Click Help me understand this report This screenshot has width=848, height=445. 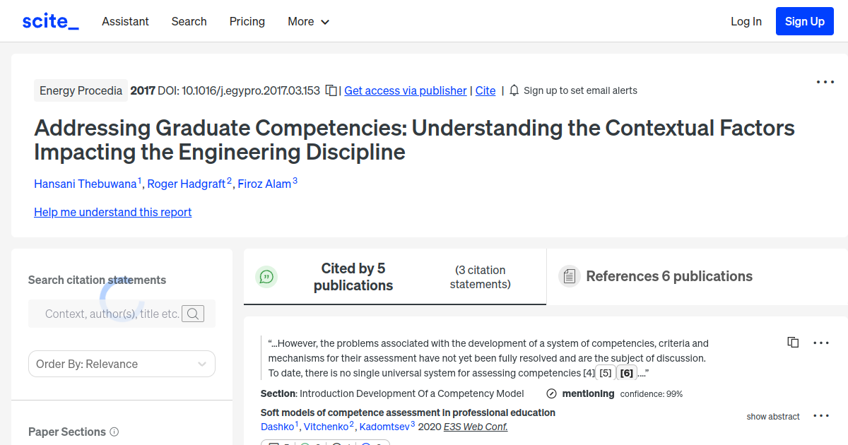pyautogui.click(x=112, y=212)
